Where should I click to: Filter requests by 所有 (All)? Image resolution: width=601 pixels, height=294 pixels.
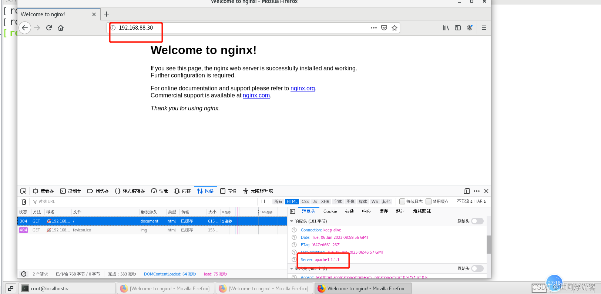point(278,201)
